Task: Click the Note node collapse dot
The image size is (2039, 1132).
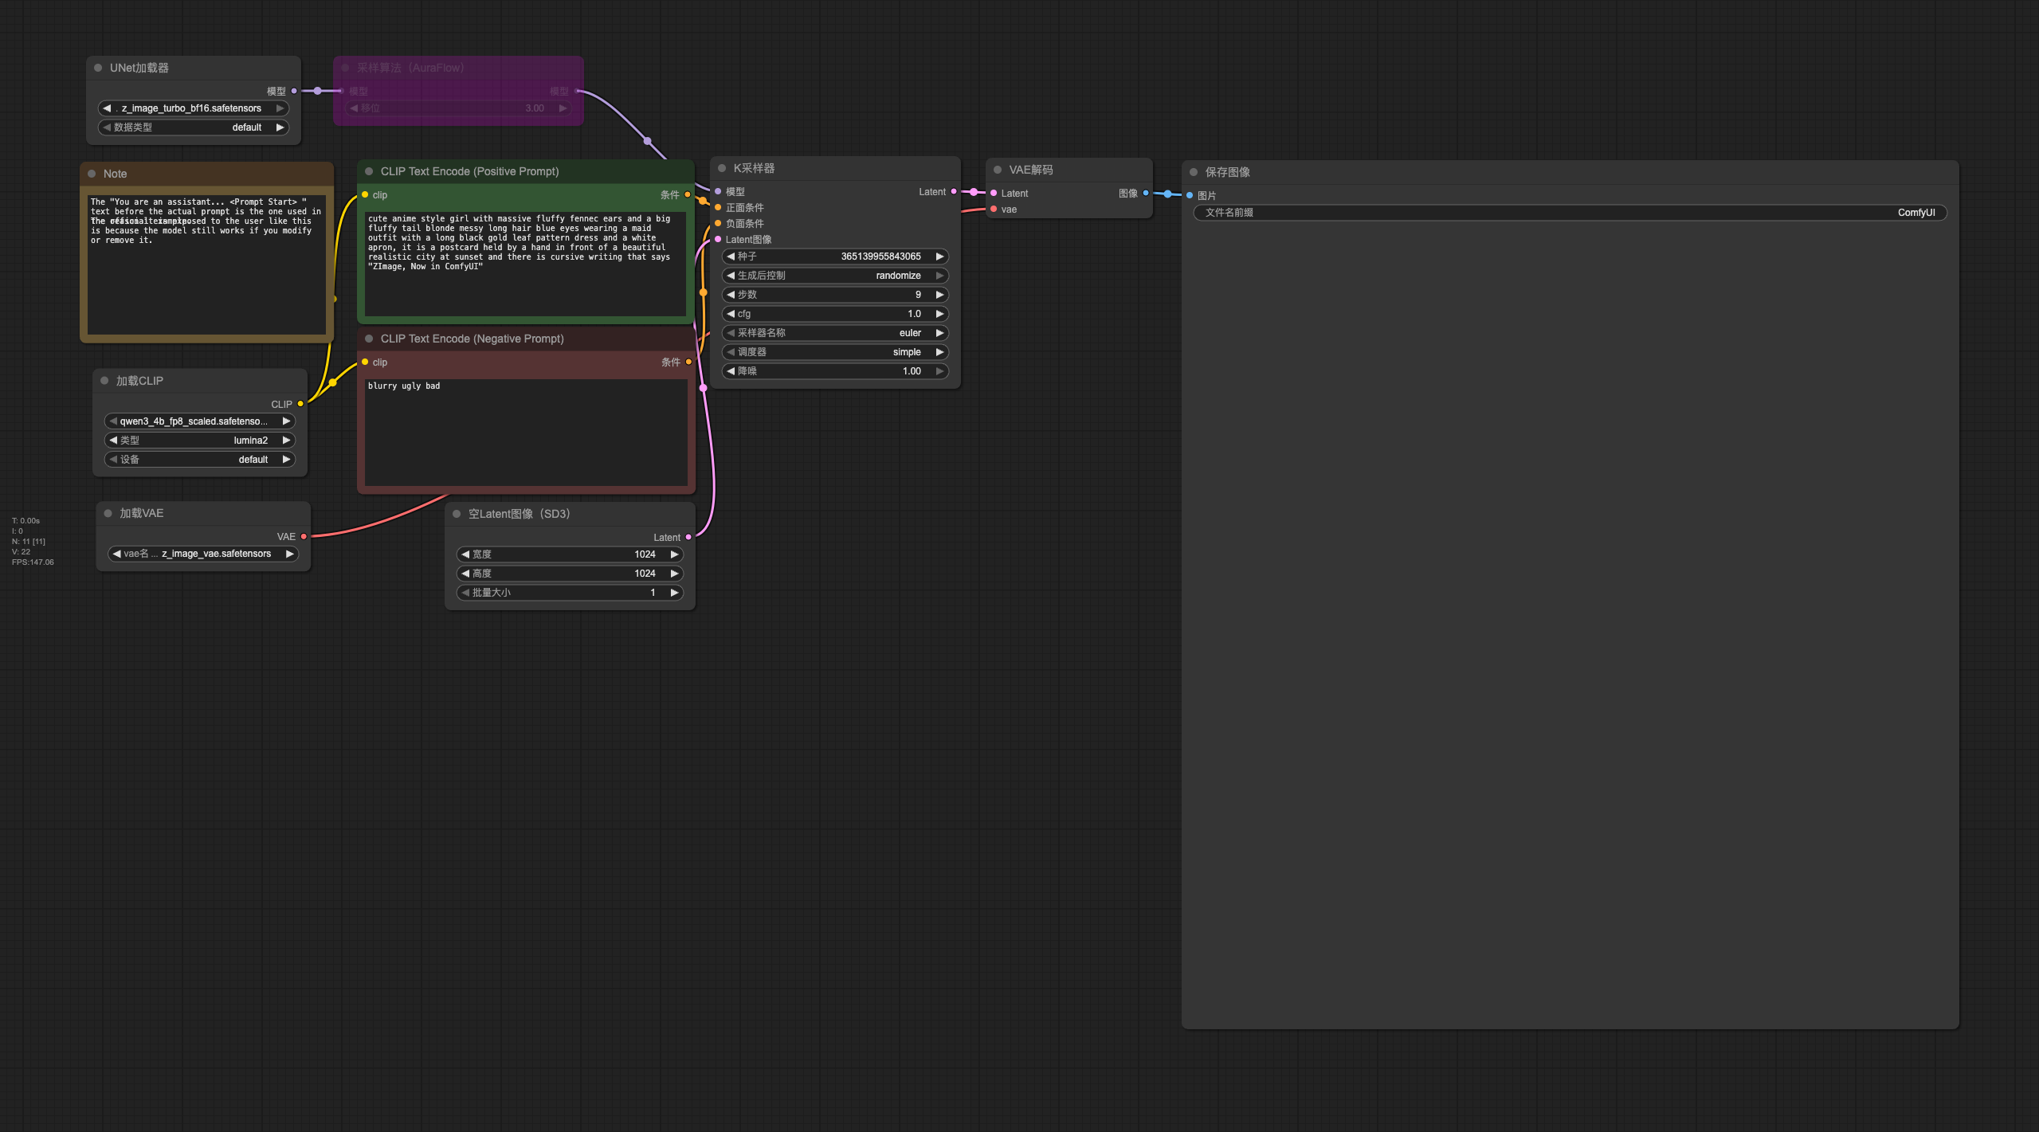Action: (x=92, y=174)
